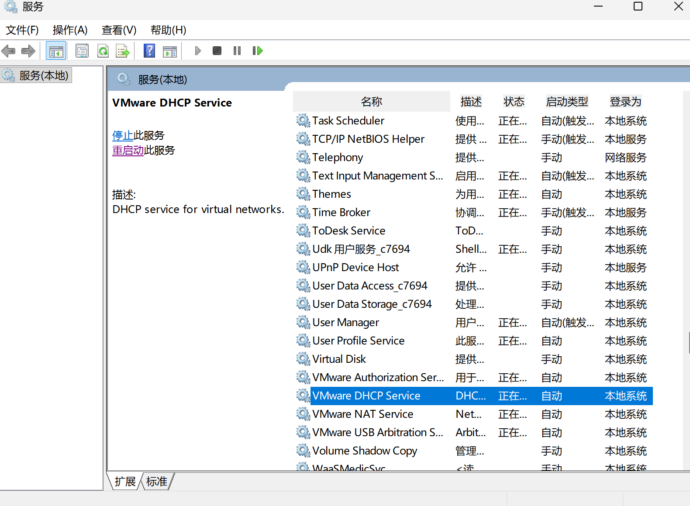Screen dimensions: 690x506
Task: Select the Udk 用户服务_c7694 service
Action: tap(474, 249)
